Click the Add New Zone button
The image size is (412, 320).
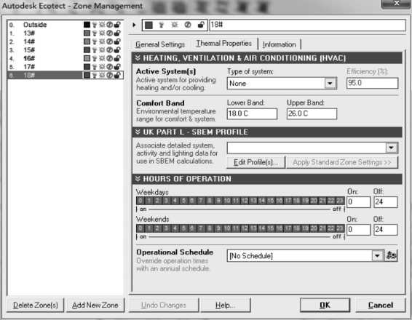(95, 305)
